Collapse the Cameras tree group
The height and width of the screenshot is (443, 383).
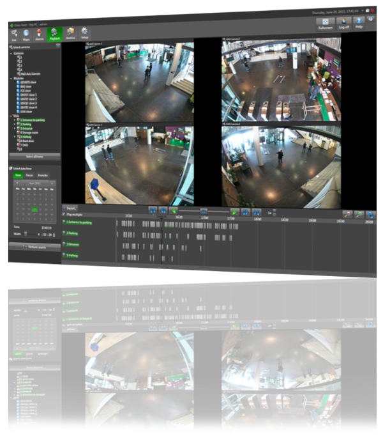pos(12,53)
